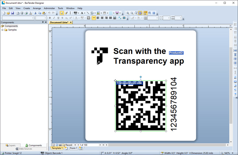Go to the last record arrow
238x155 pixels.
tap(104, 145)
